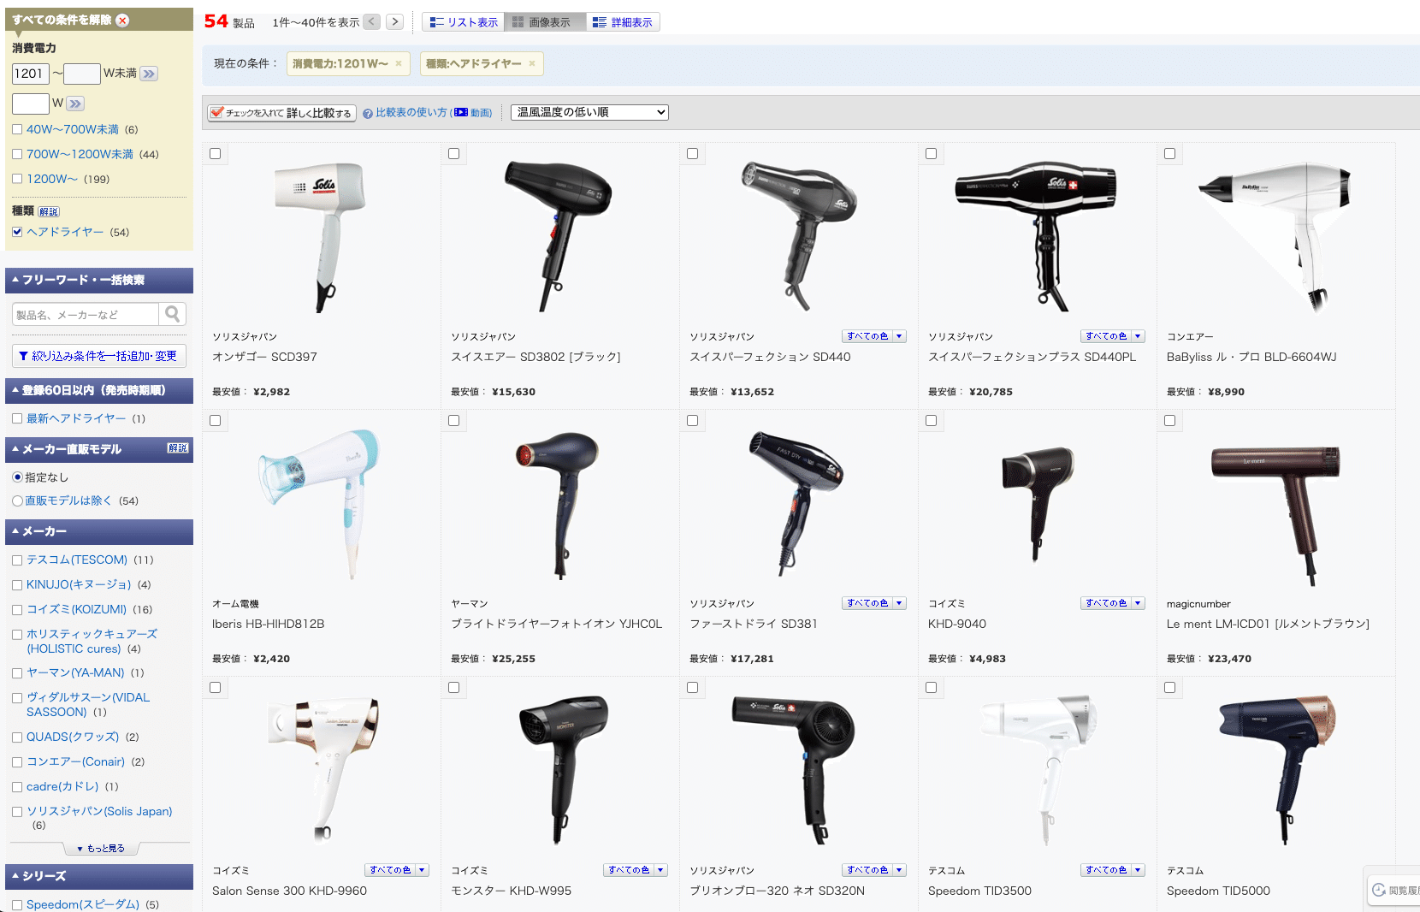
Task: Remove the 消費電力:1201W〜 condition chip
Action: pos(399,63)
